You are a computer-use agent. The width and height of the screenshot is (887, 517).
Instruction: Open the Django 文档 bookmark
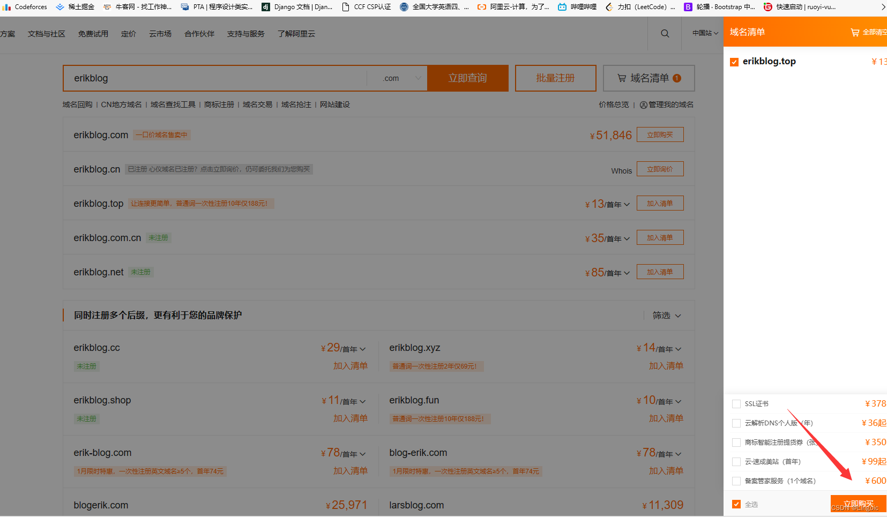(297, 7)
